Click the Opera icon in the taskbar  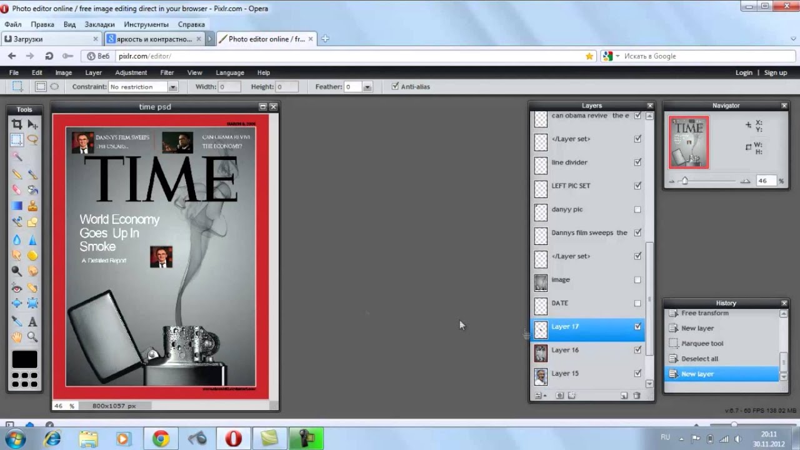tap(234, 439)
